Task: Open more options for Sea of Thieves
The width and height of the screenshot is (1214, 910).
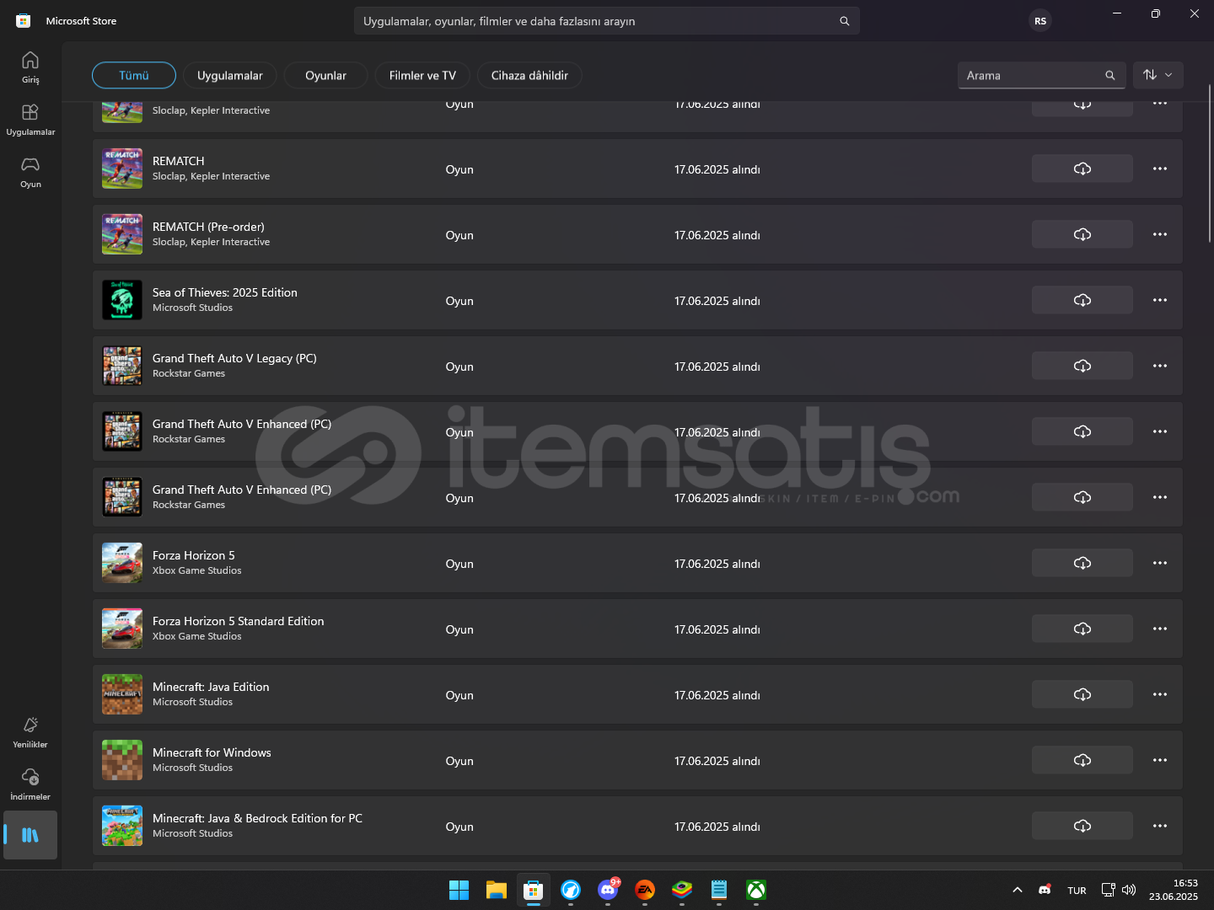Action: coord(1160,300)
